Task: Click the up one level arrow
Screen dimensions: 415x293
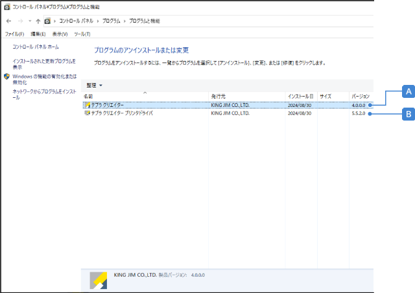Action: tap(38, 21)
